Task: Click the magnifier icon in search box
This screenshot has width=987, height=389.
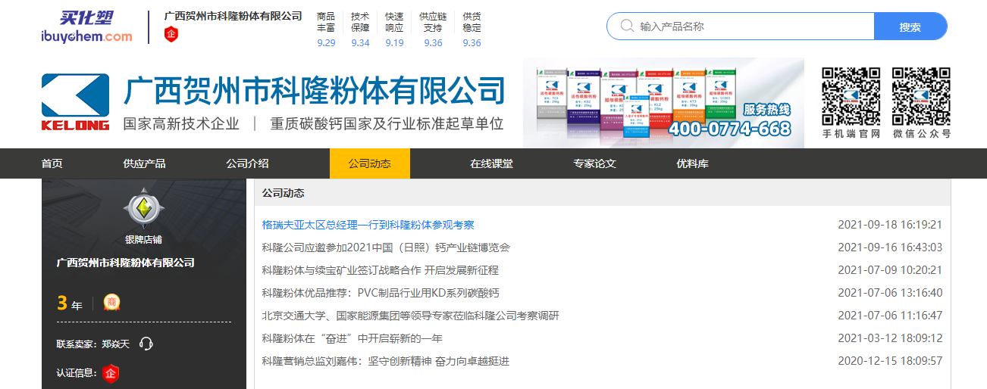Action: (x=627, y=26)
